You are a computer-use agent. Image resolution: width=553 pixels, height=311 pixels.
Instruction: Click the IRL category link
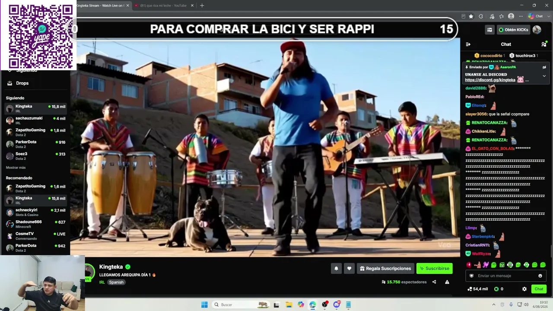pos(102,282)
